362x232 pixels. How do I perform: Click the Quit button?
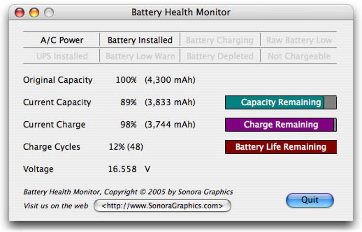tap(309, 200)
